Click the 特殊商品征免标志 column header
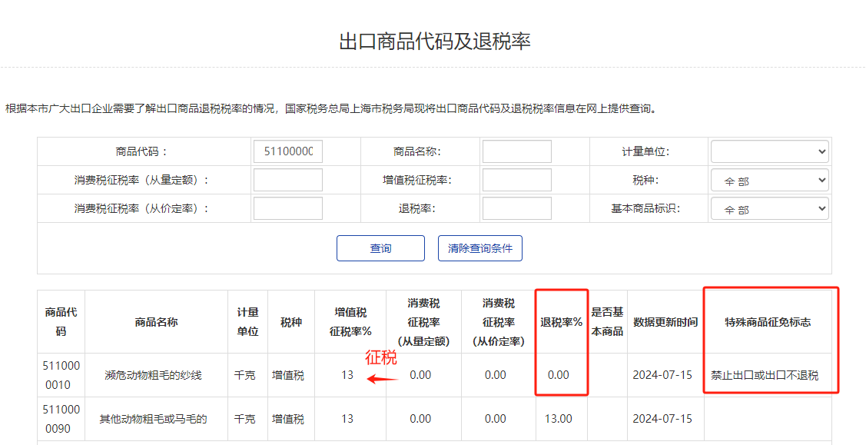The image size is (866, 445). 768,322
